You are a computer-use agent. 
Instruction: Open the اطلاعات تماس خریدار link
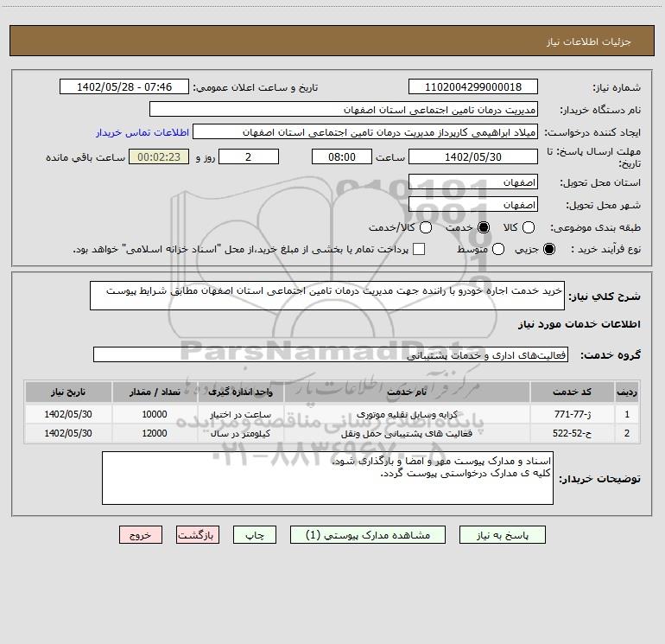click(142, 132)
